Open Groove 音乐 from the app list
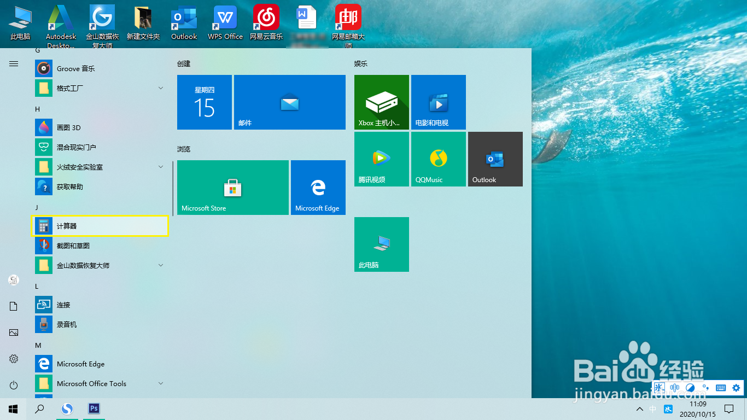Screen dimensions: 747x420 [100, 68]
